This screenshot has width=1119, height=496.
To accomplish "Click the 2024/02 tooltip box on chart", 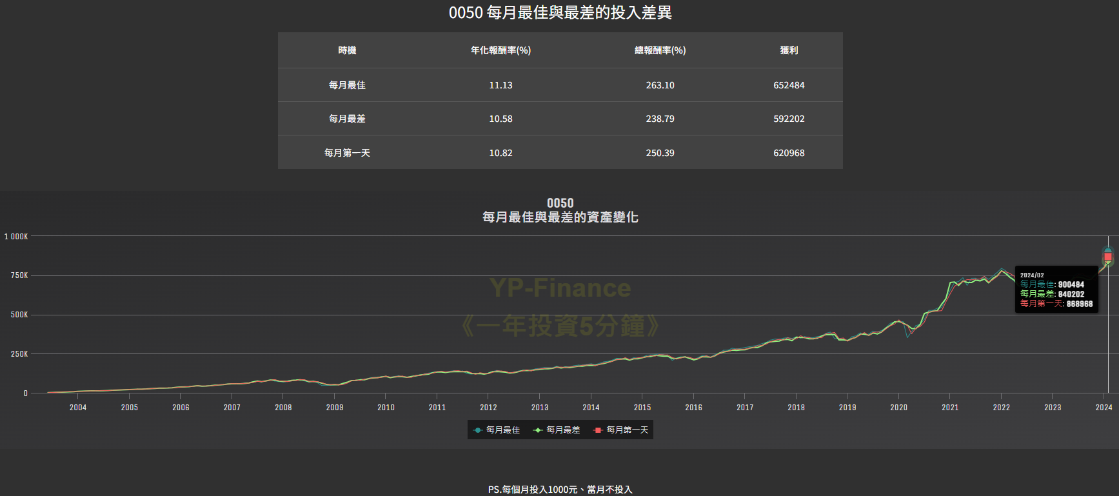I will [x=1056, y=290].
